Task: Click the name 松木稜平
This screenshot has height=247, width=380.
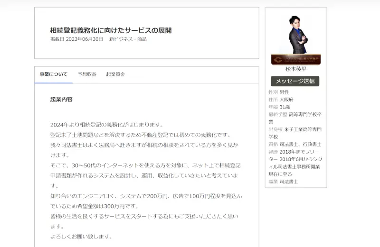Action: point(295,69)
